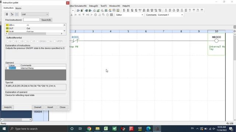Screen dimensions: 236x132
Task: Click the Overwrt button
Action: click(x=38, y=107)
